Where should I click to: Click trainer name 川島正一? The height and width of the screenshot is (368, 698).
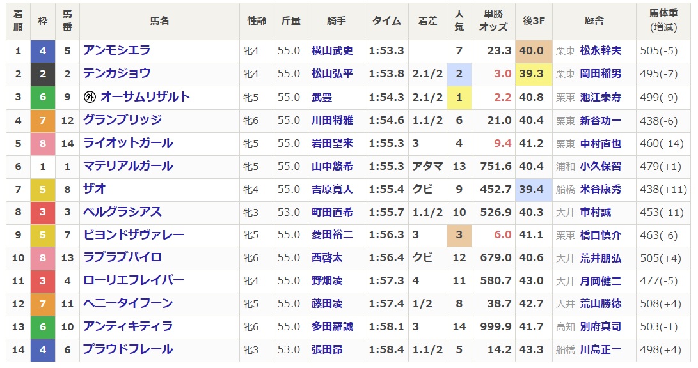pyautogui.click(x=600, y=349)
